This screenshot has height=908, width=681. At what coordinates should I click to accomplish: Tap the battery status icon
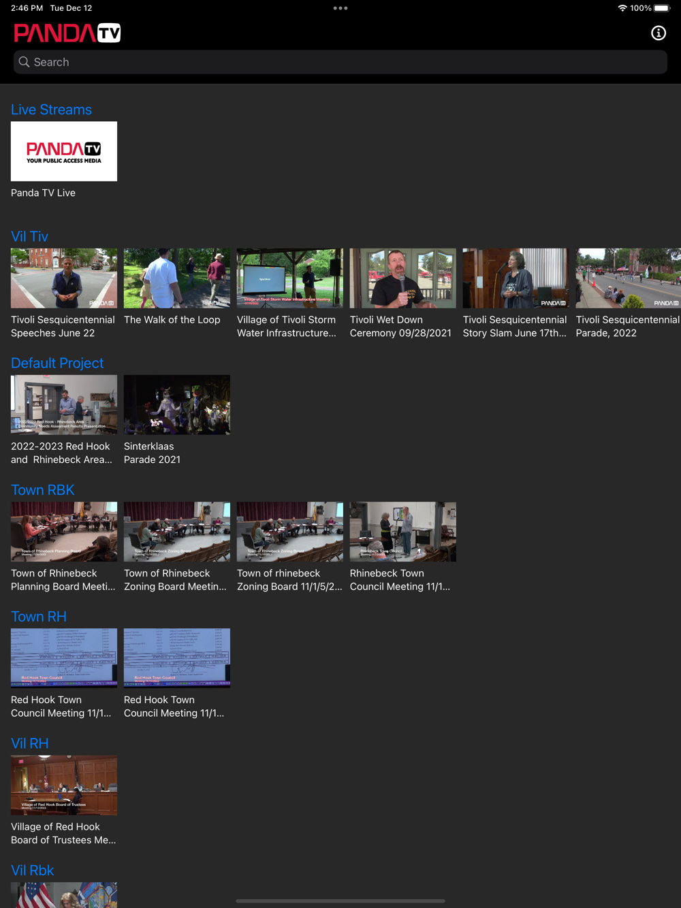[662, 8]
